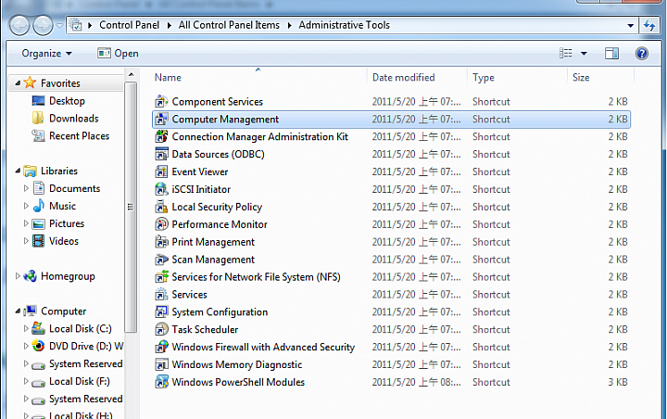Collapse the Computer node

18,311
